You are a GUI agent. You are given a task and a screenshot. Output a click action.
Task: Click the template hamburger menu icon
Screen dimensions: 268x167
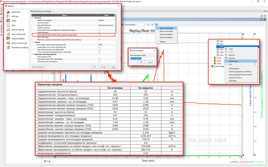pos(157,25)
